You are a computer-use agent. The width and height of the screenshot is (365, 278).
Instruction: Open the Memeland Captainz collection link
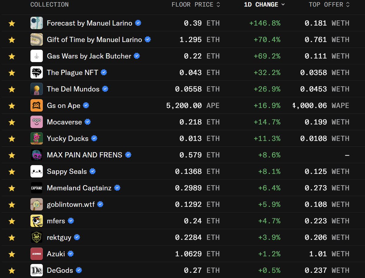coord(79,188)
